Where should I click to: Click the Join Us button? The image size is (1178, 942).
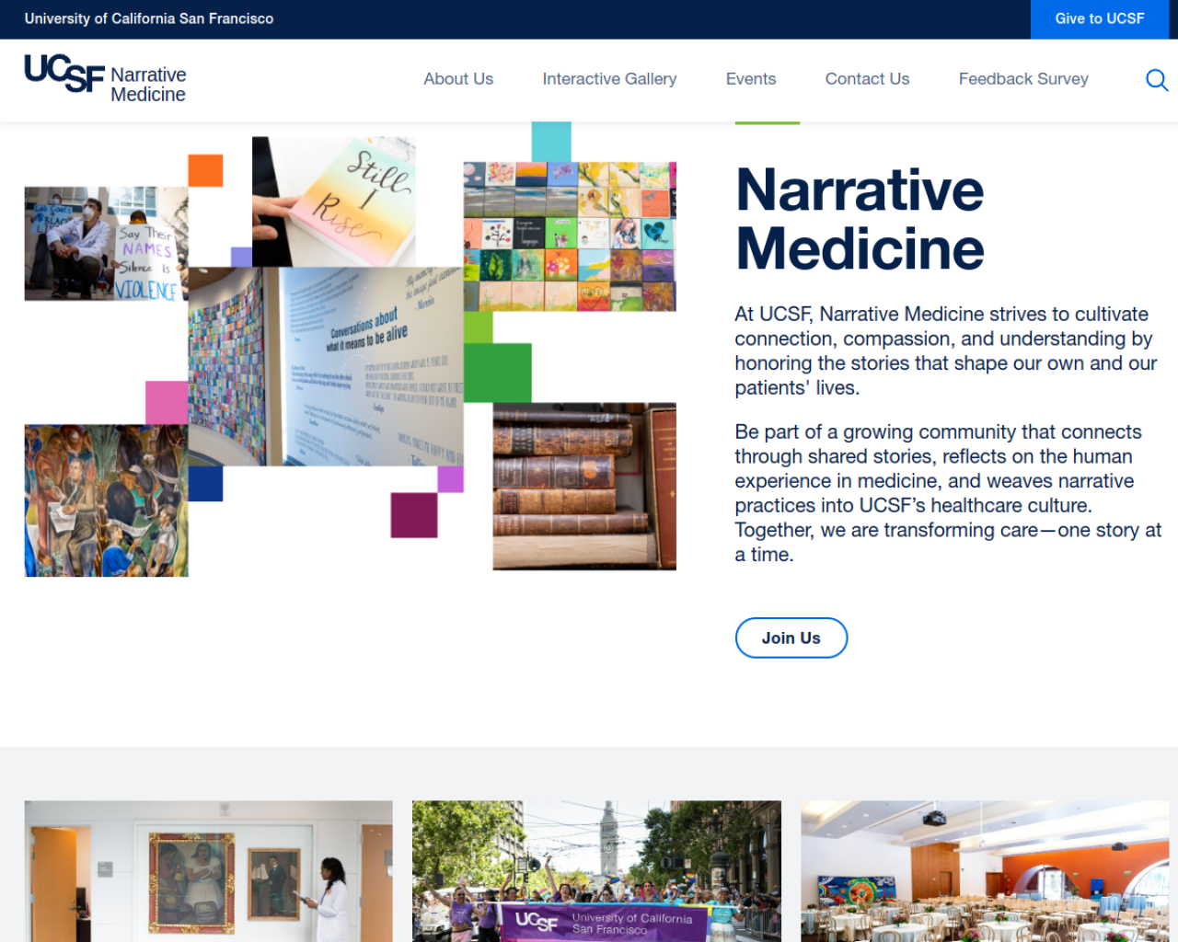point(791,638)
